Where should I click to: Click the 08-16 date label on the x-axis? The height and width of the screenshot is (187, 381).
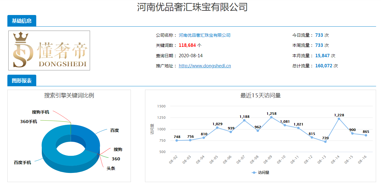pyautogui.click(x=363, y=160)
